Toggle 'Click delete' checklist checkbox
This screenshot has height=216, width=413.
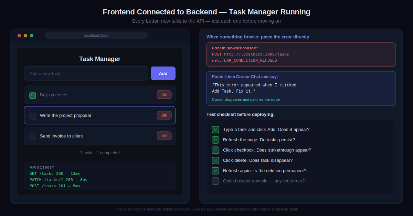215,160
